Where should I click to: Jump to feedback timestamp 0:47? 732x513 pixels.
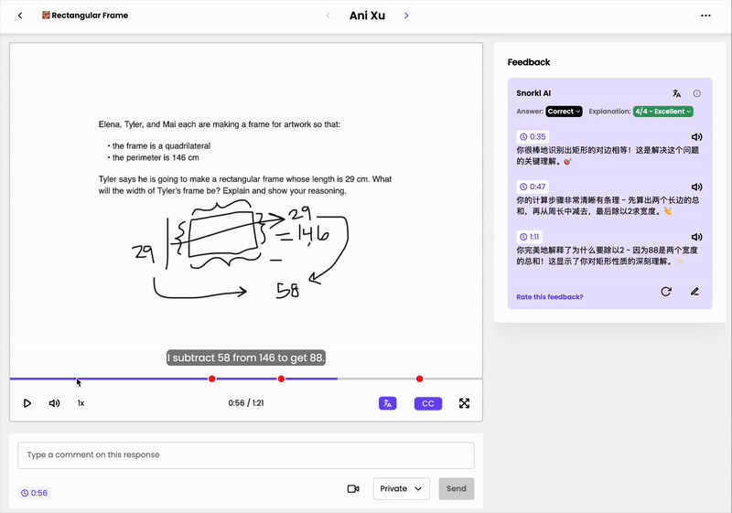tap(533, 187)
